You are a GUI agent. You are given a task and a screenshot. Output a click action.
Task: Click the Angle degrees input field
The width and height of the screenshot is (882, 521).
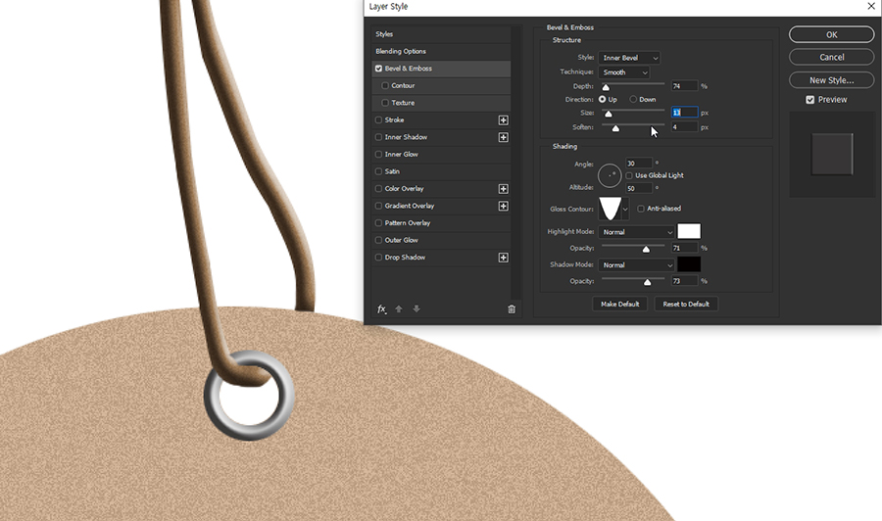pos(639,164)
